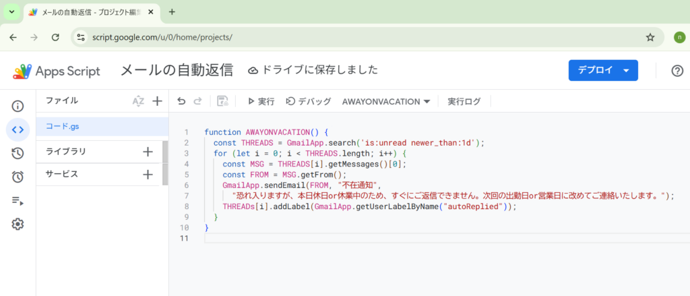Open the 実行ログ execution log
The height and width of the screenshot is (296, 690).
point(464,101)
